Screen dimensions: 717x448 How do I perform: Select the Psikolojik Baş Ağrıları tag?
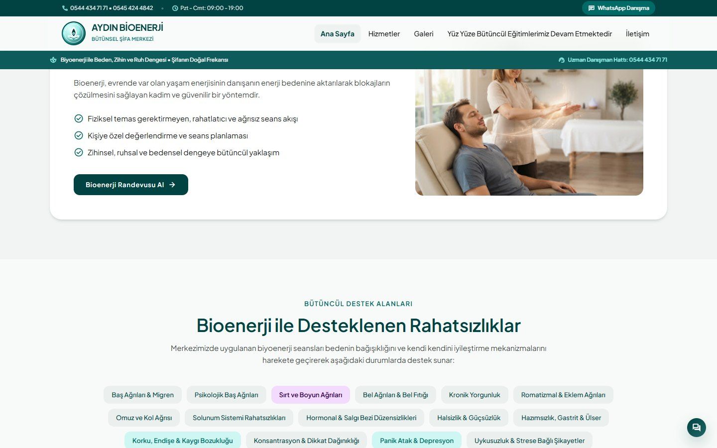pyautogui.click(x=227, y=395)
